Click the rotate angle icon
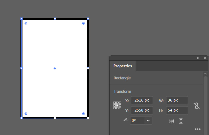The image size is (209, 135). coord(126,120)
